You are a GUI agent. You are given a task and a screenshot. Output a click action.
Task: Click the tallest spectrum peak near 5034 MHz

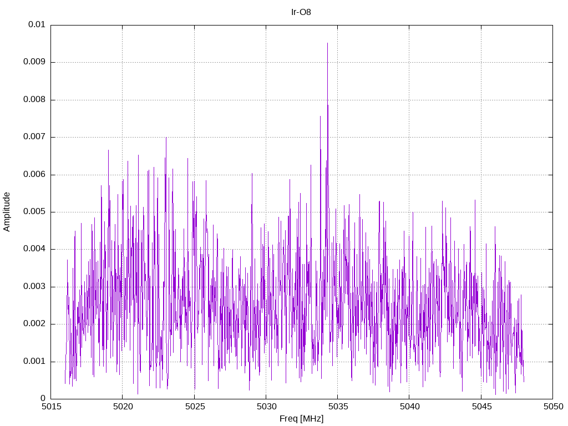[327, 43]
